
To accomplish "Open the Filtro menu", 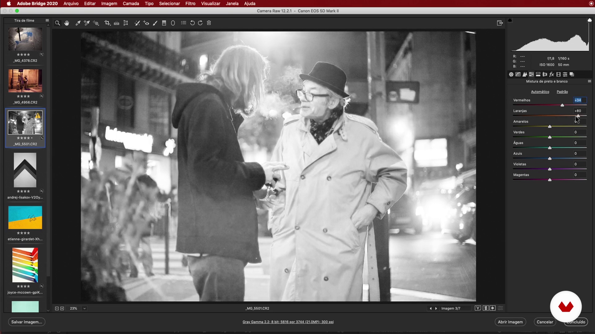I will coord(190,3).
